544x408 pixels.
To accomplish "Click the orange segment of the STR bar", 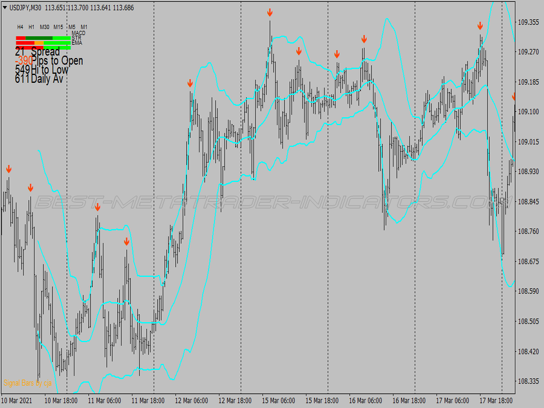I will (39, 43).
